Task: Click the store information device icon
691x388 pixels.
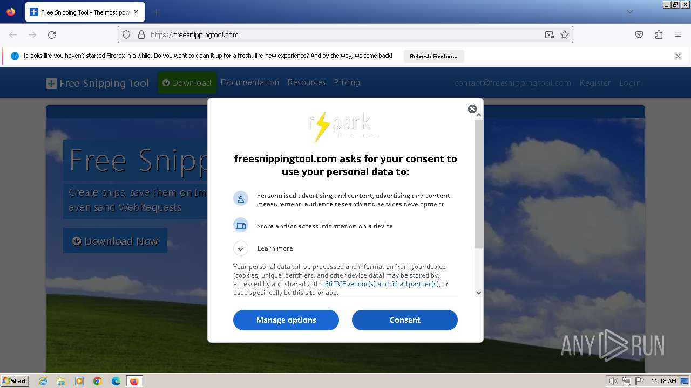Action: pyautogui.click(x=241, y=225)
